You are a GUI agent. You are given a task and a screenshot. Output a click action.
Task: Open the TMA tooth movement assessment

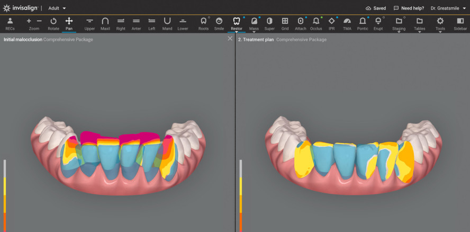[347, 23]
